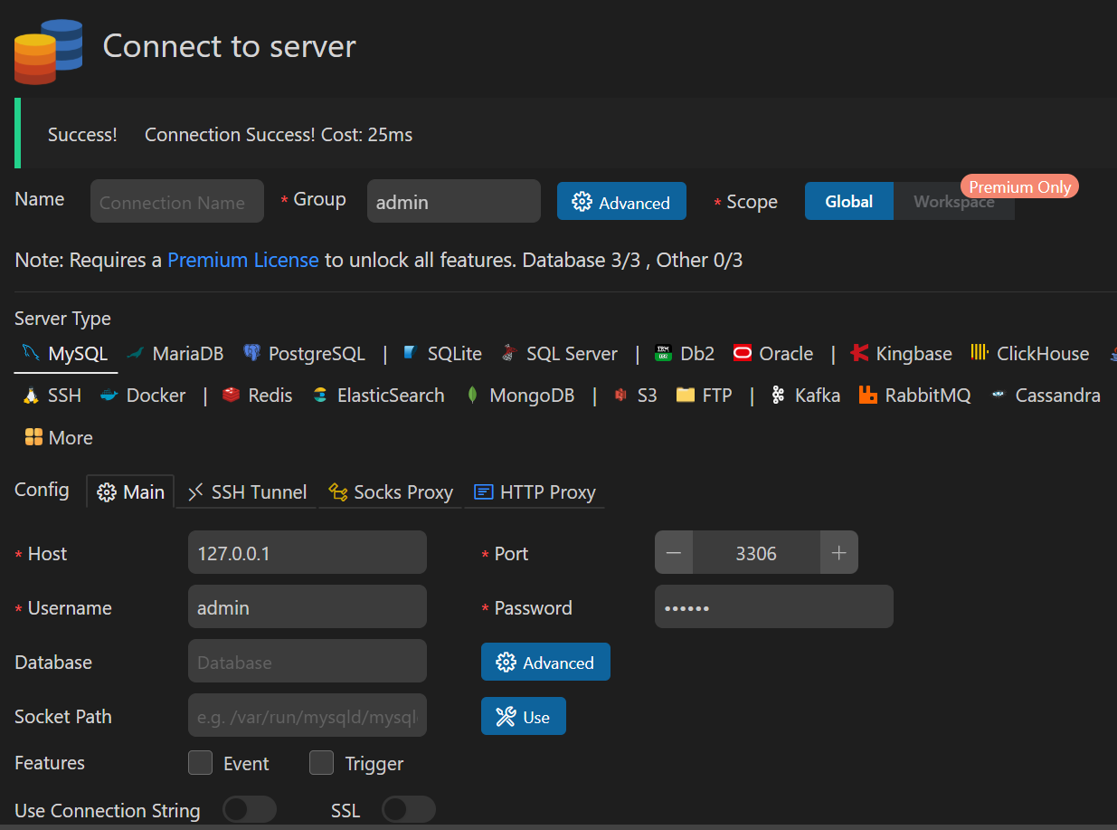Focus the Username field
The width and height of the screenshot is (1117, 830).
click(308, 606)
